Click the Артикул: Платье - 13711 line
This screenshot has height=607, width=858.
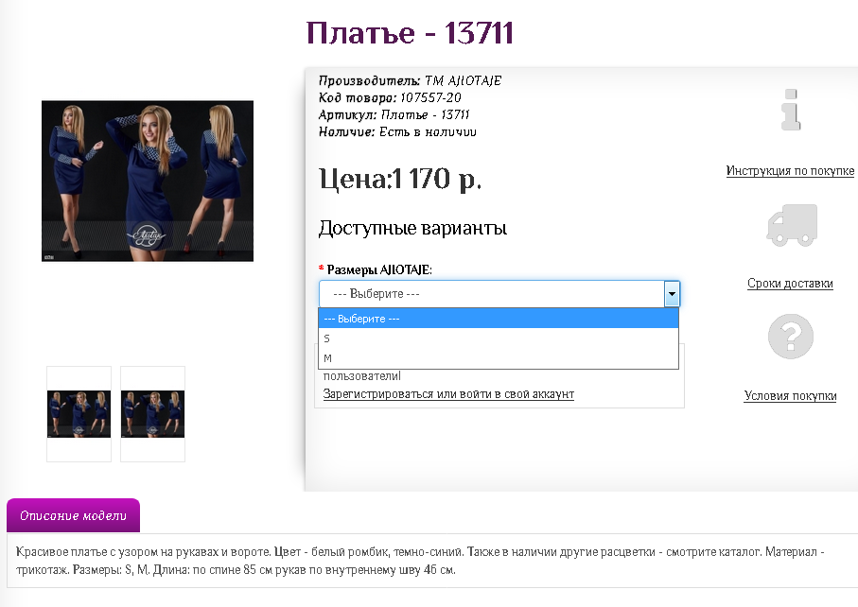[394, 114]
